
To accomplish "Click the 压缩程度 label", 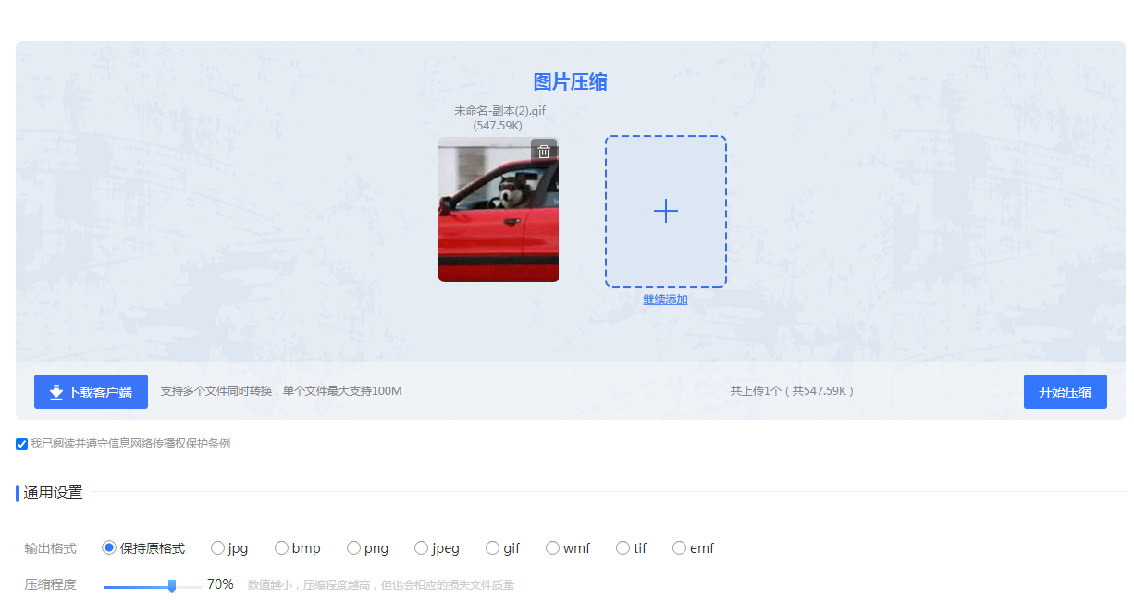I will pos(51,585).
